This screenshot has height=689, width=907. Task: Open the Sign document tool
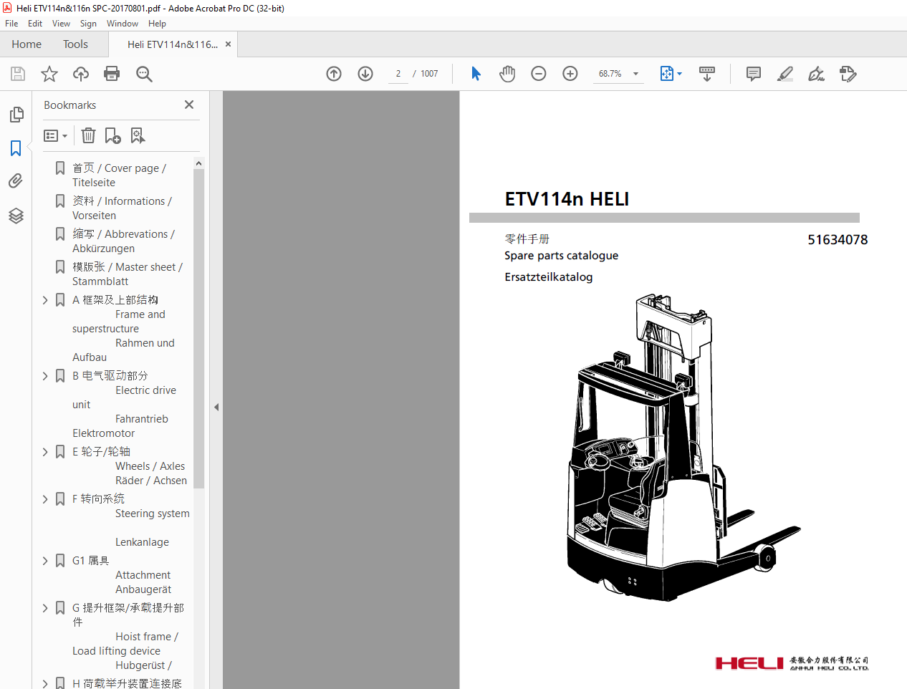tap(817, 74)
